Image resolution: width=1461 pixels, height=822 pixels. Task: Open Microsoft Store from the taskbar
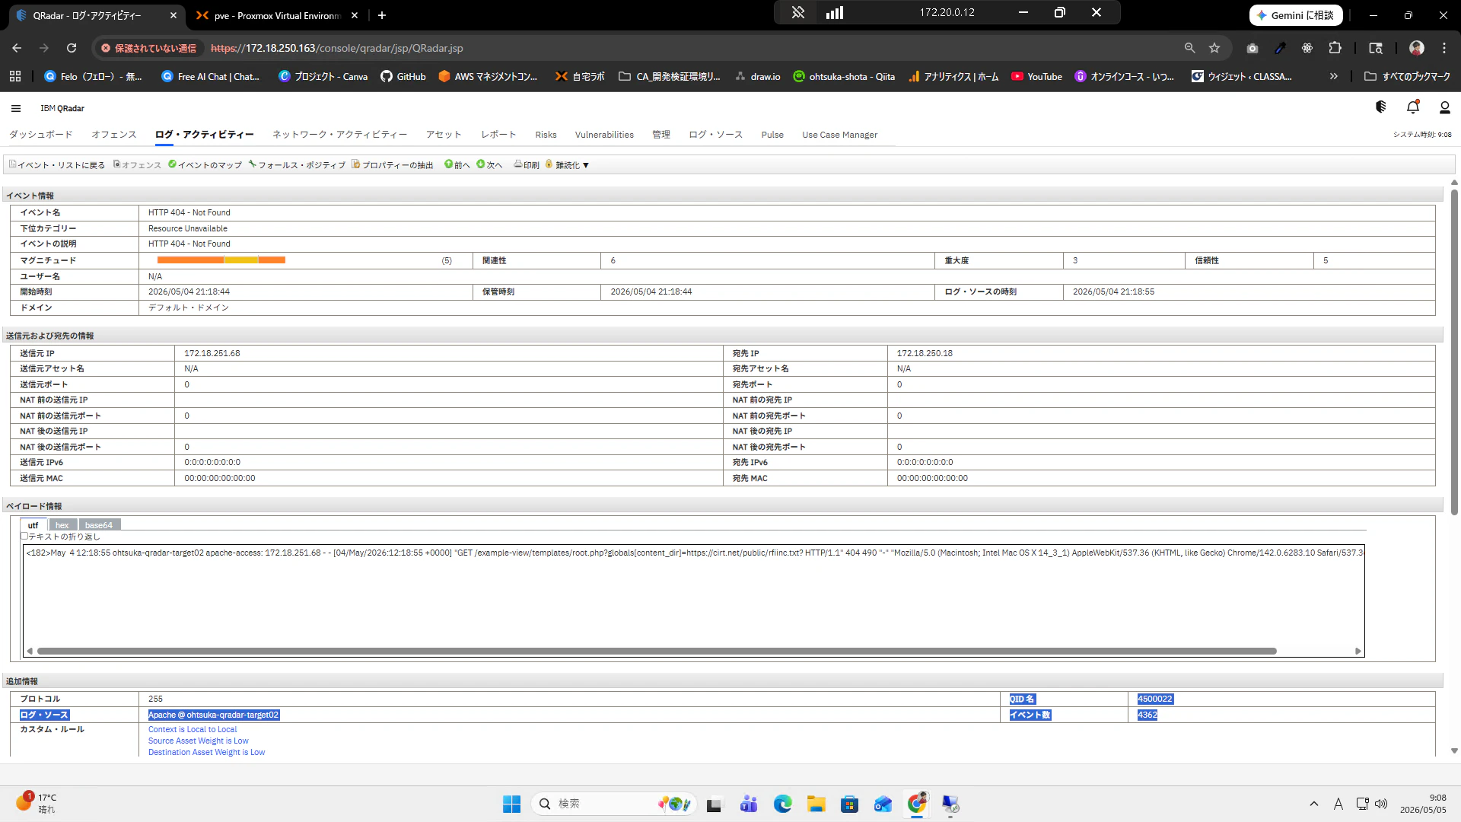coord(849,804)
